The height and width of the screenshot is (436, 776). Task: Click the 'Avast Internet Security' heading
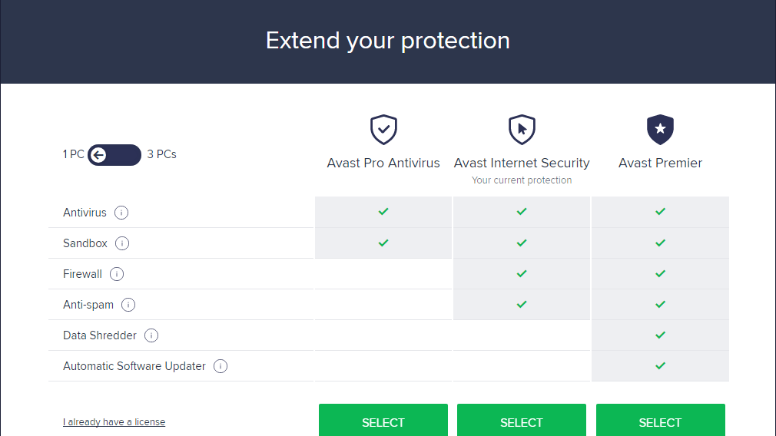point(522,163)
